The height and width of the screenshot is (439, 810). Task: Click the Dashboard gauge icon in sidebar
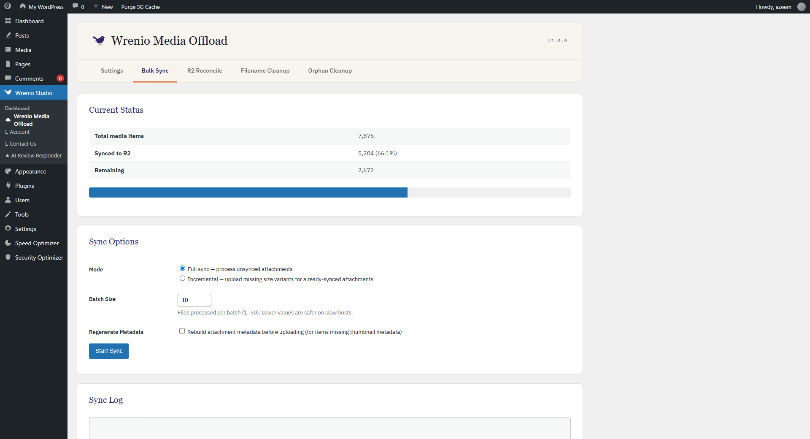coord(8,21)
